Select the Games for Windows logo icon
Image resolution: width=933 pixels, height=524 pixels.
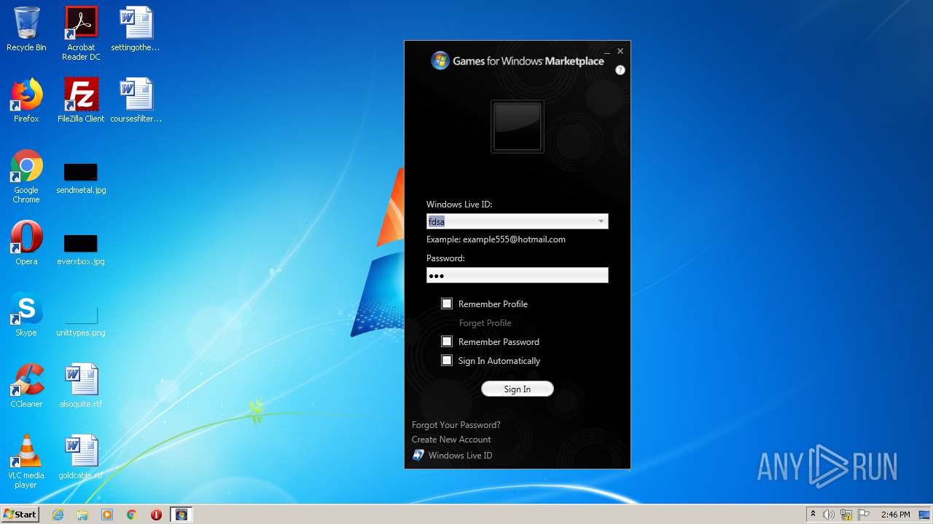tap(440, 60)
